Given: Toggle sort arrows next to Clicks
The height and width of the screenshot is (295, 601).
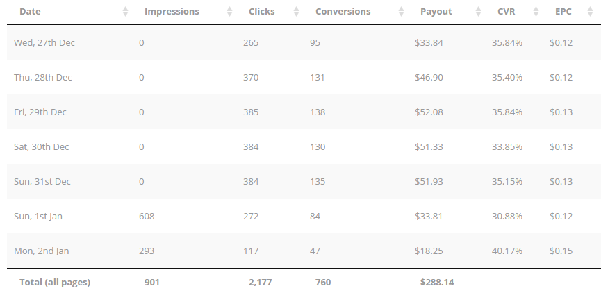Looking at the screenshot, I should (296, 12).
